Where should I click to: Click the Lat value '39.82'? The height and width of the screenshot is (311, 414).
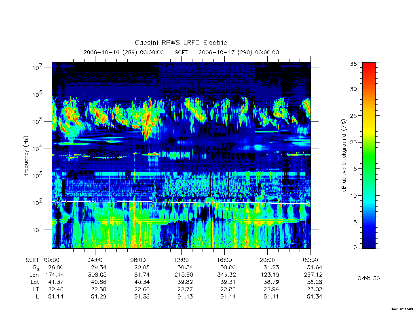point(185,282)
